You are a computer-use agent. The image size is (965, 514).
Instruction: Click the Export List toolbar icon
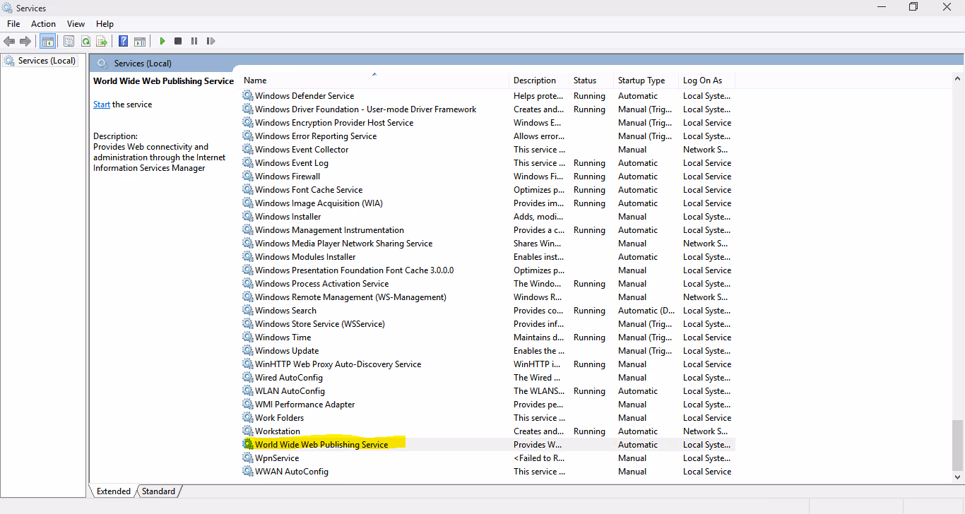pos(102,40)
